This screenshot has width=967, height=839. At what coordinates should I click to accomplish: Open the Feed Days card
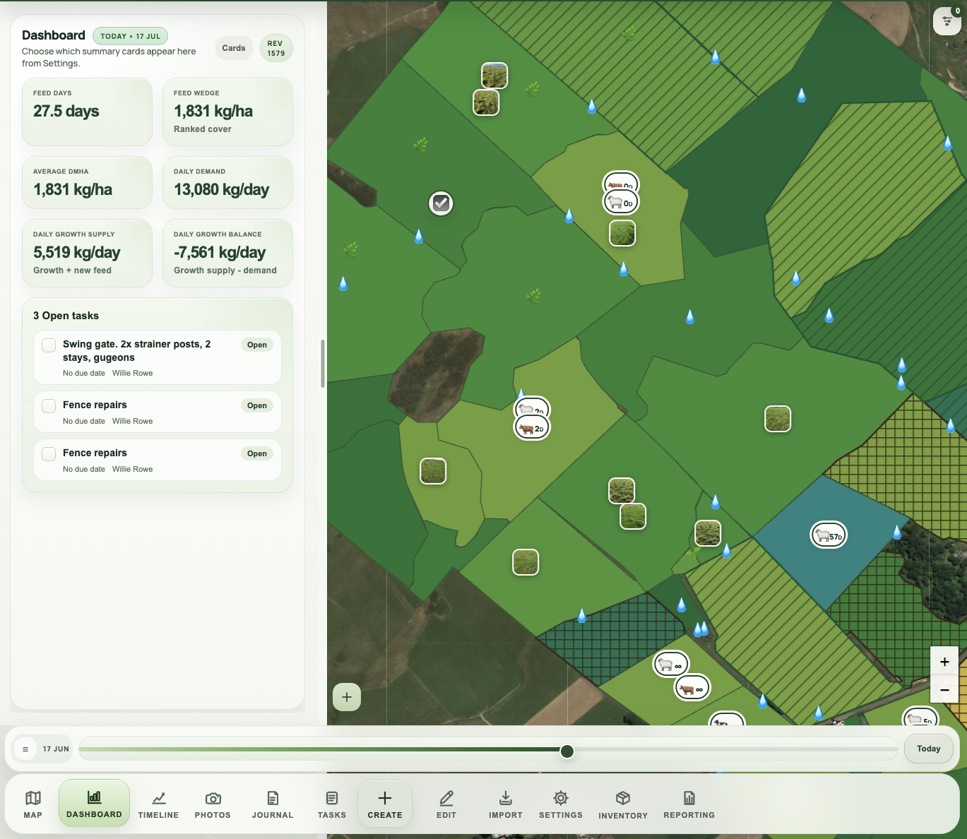coord(87,112)
